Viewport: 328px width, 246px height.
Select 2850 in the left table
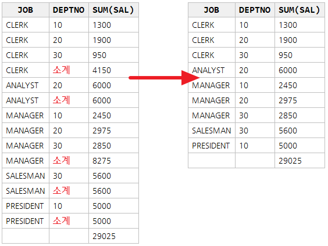[x=102, y=146]
